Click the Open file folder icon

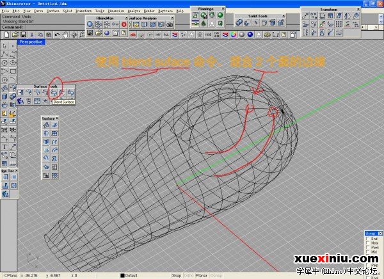pos(15,35)
